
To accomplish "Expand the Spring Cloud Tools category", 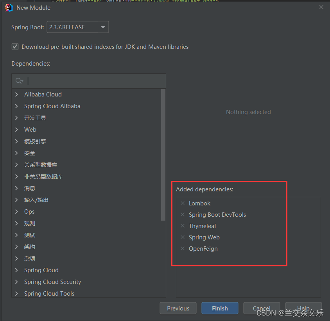I will 16,294.
